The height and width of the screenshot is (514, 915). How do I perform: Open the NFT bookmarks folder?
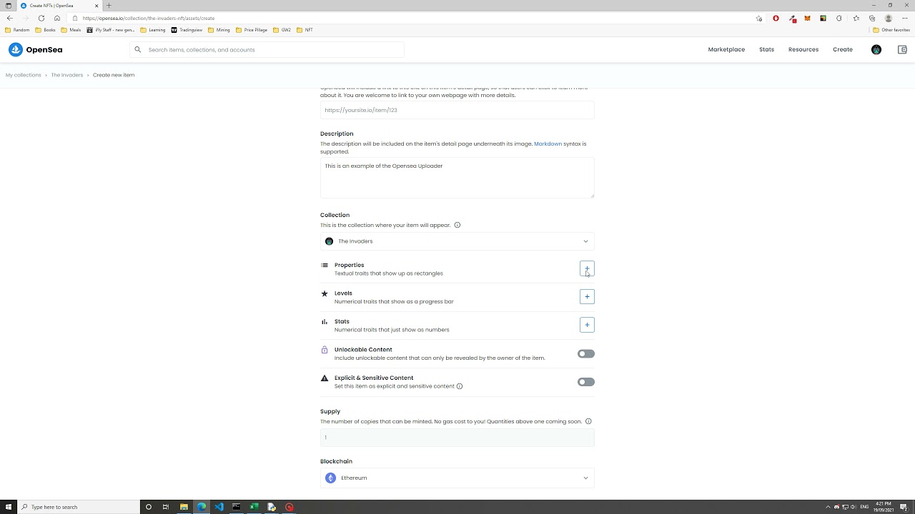pyautogui.click(x=305, y=30)
